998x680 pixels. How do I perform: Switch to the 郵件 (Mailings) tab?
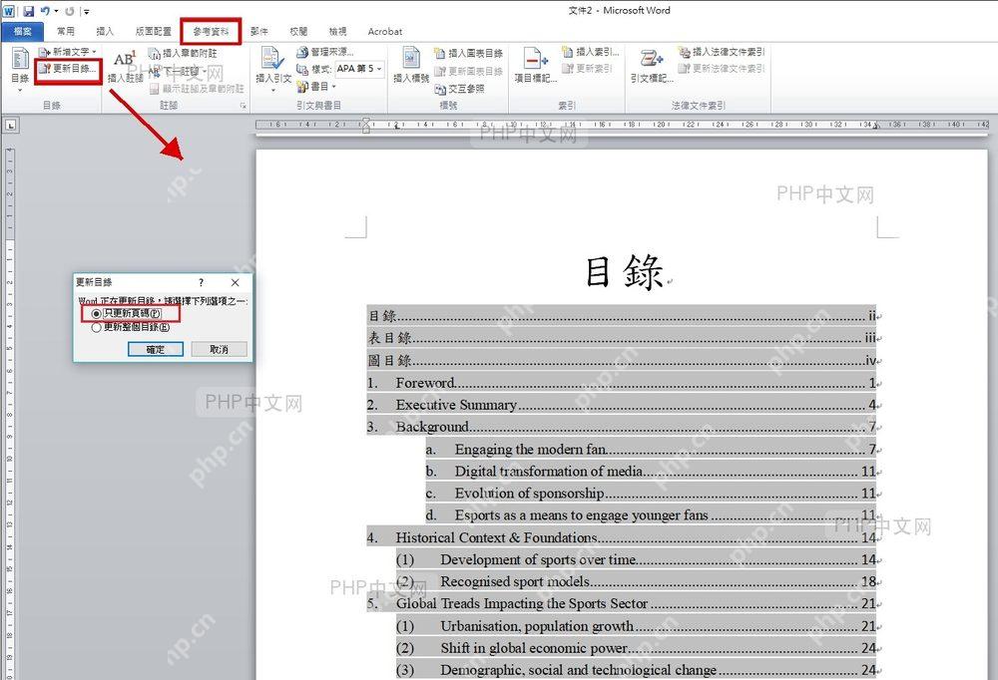coord(259,31)
